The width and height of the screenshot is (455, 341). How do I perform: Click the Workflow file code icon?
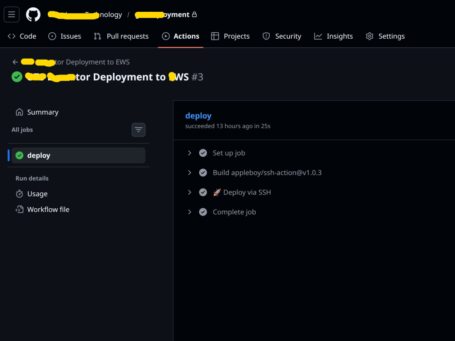20,209
